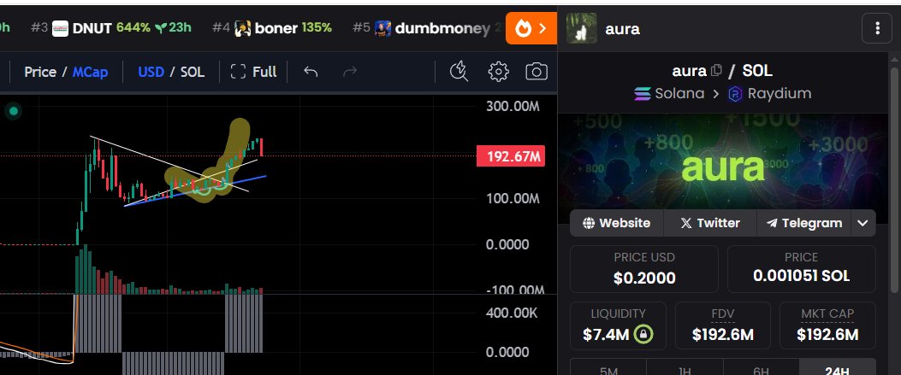Open trending token #4 boner
Viewport: 901px width, 375px height.
pos(272,28)
